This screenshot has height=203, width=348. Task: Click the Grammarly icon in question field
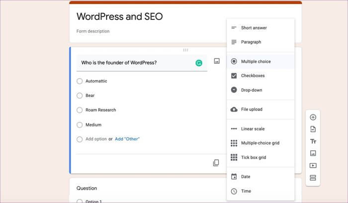click(x=199, y=63)
